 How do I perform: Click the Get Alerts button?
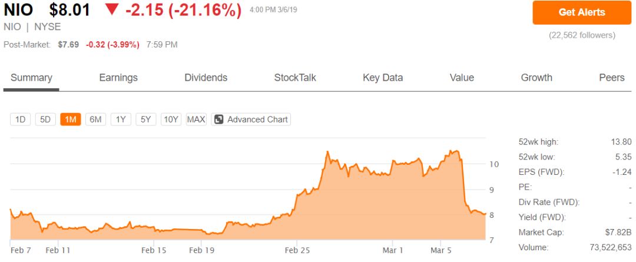pyautogui.click(x=581, y=12)
